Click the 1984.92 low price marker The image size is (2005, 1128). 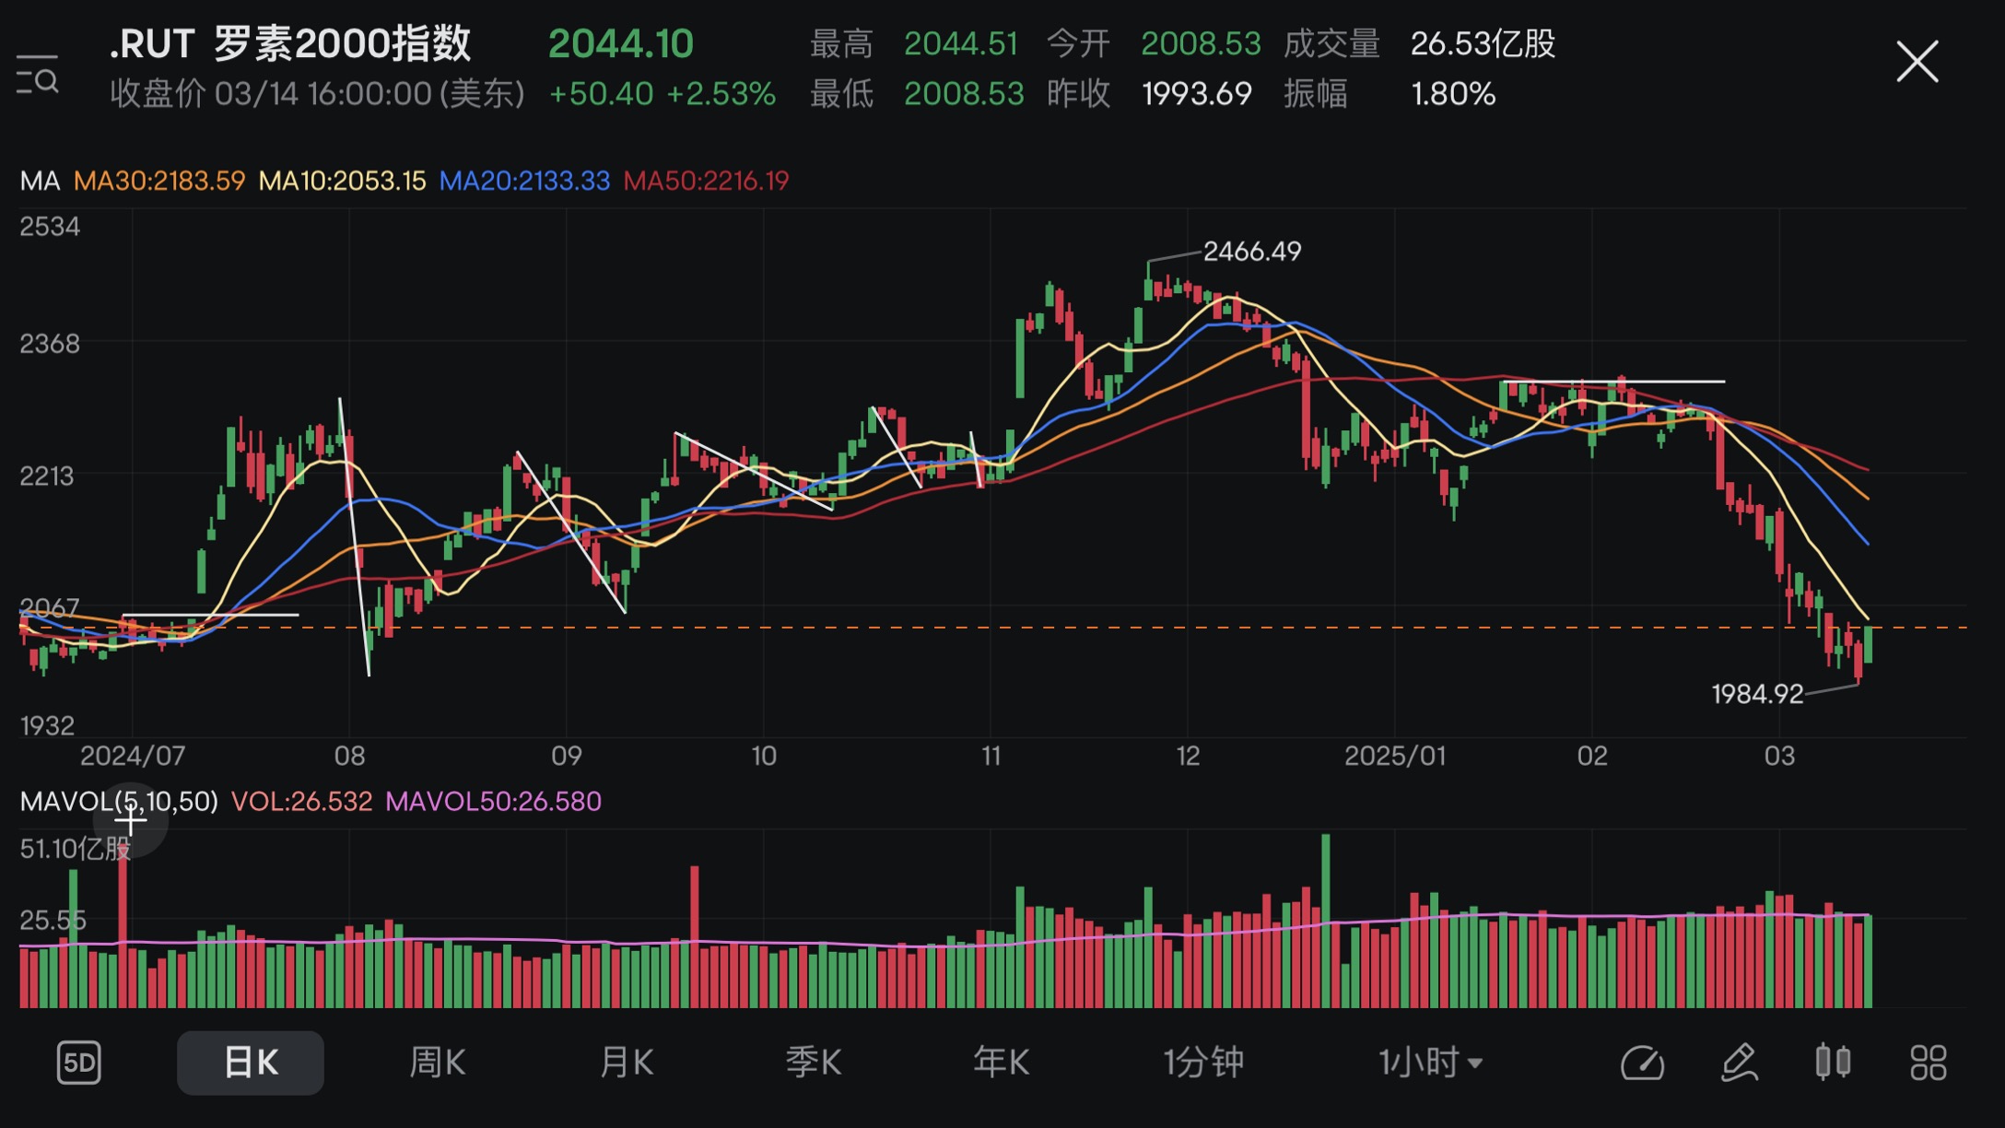point(1757,694)
